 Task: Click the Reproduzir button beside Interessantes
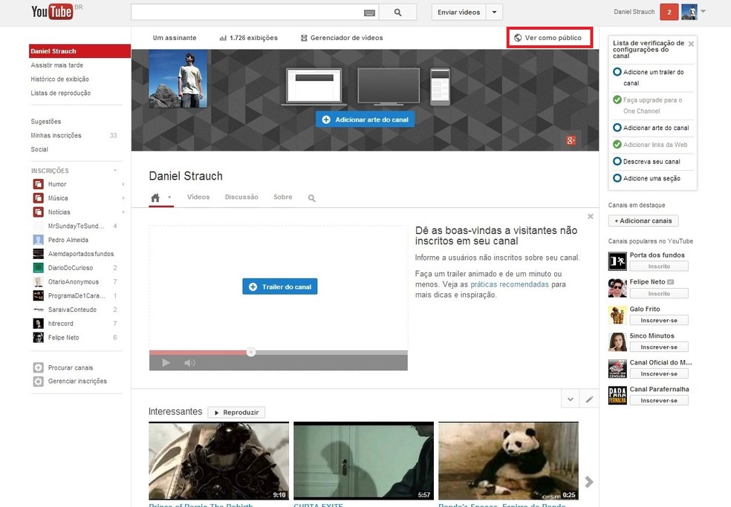[x=236, y=413]
